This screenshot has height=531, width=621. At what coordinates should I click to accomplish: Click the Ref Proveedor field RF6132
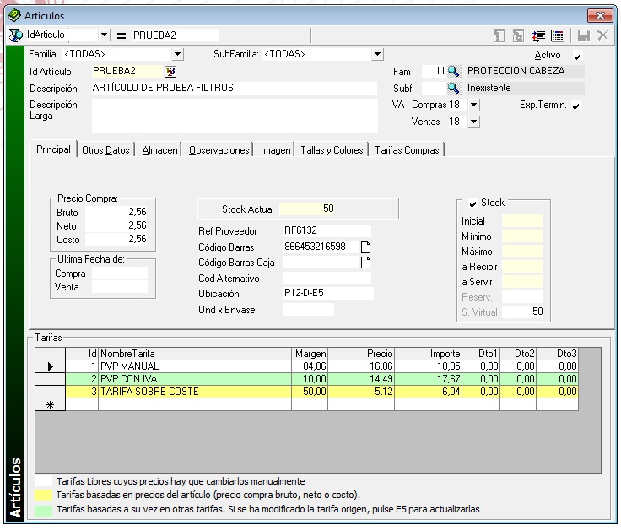(327, 230)
